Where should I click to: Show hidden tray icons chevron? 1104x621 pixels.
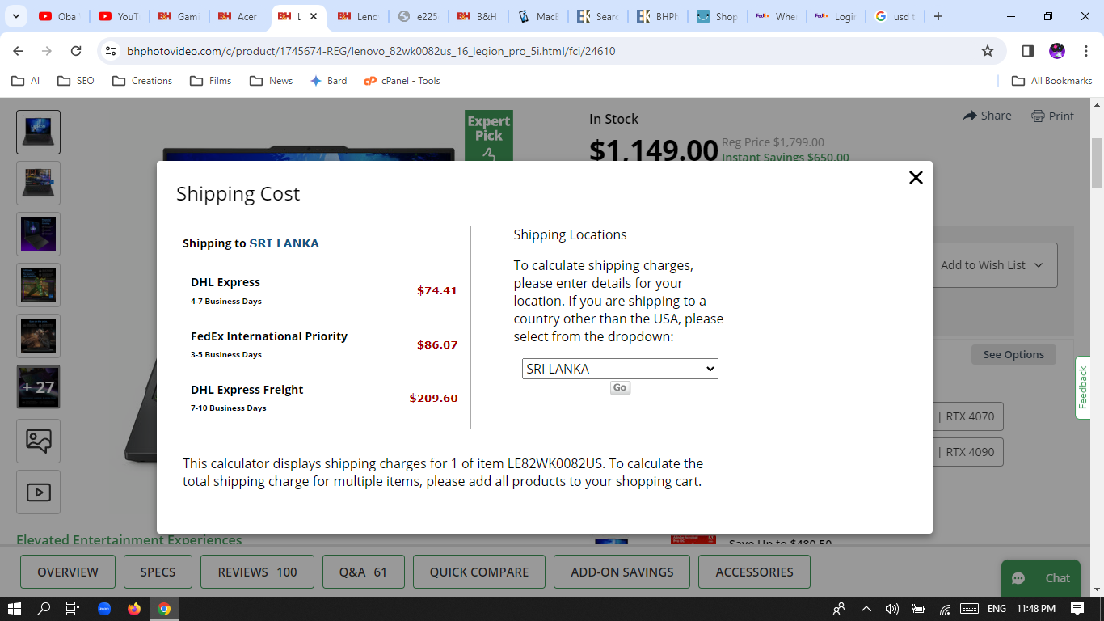click(866, 609)
